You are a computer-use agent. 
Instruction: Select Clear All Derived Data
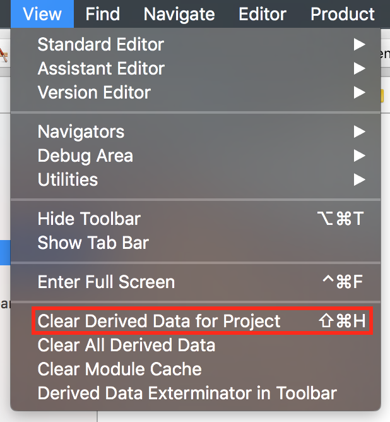coord(126,345)
